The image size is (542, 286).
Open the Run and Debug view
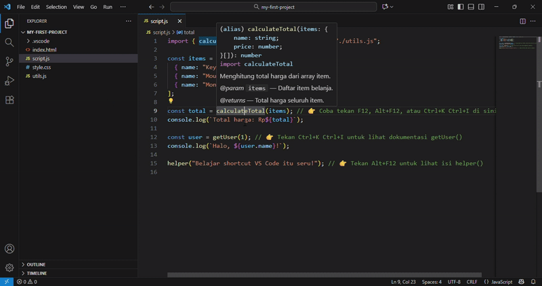point(9,80)
